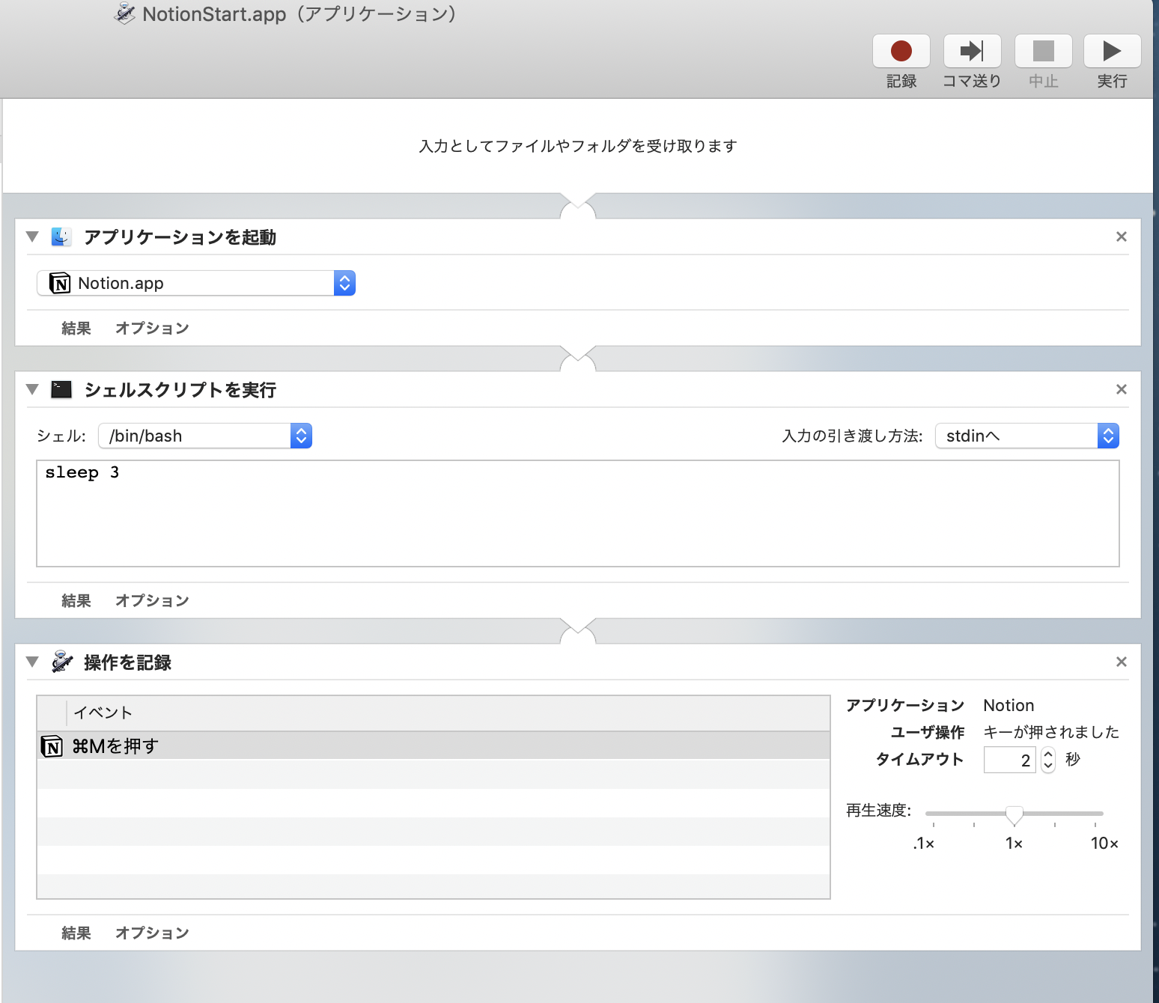Select the ⌘Mを押す event row
1159x1003 pixels.
coord(434,746)
